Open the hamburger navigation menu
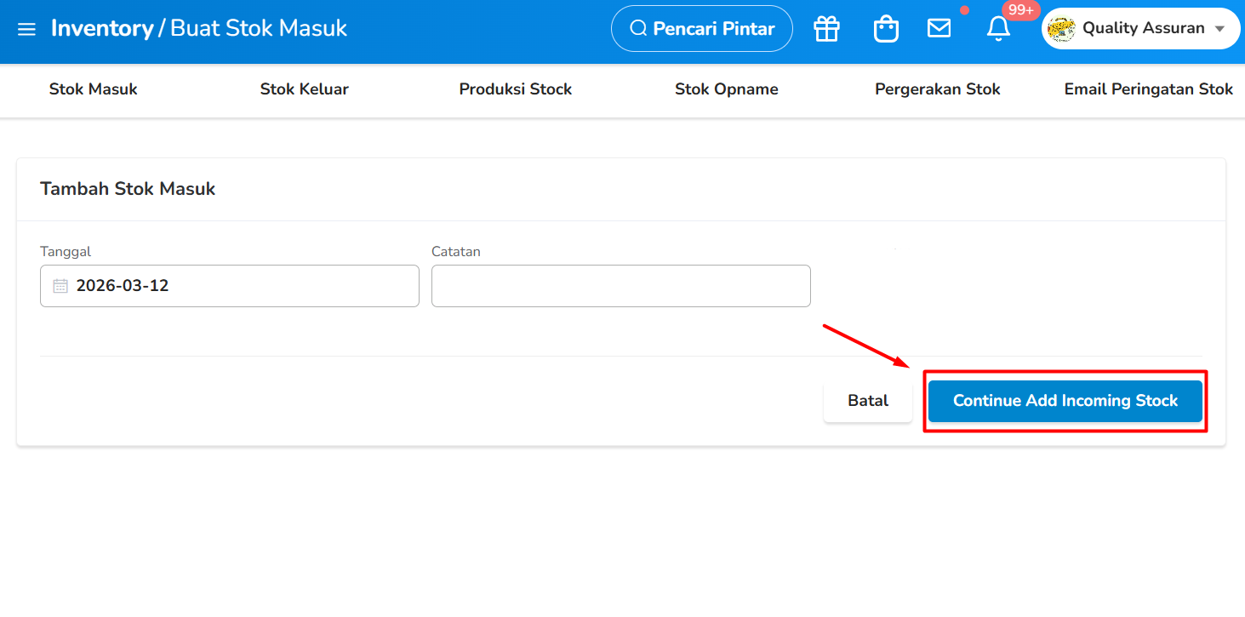Image resolution: width=1245 pixels, height=617 pixels. pos(26,29)
